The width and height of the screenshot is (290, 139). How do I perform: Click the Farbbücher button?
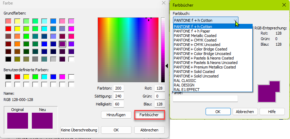point(149,114)
